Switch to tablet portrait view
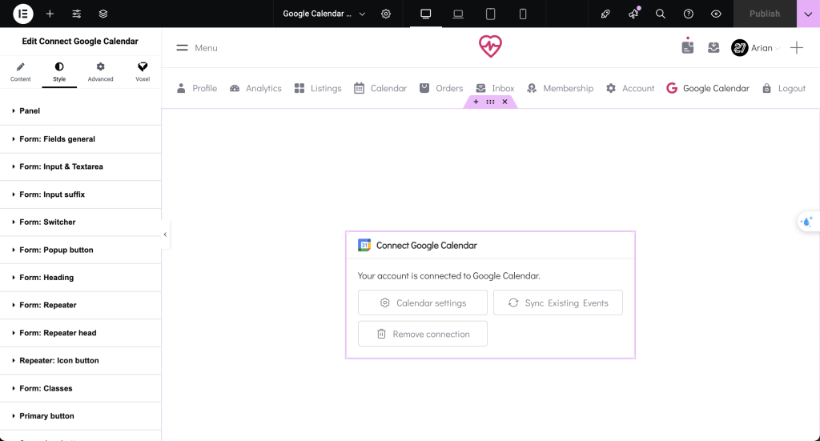 coord(491,14)
